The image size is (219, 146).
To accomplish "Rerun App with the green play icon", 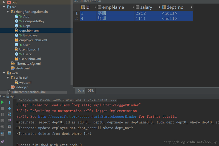I will pos(2,102).
